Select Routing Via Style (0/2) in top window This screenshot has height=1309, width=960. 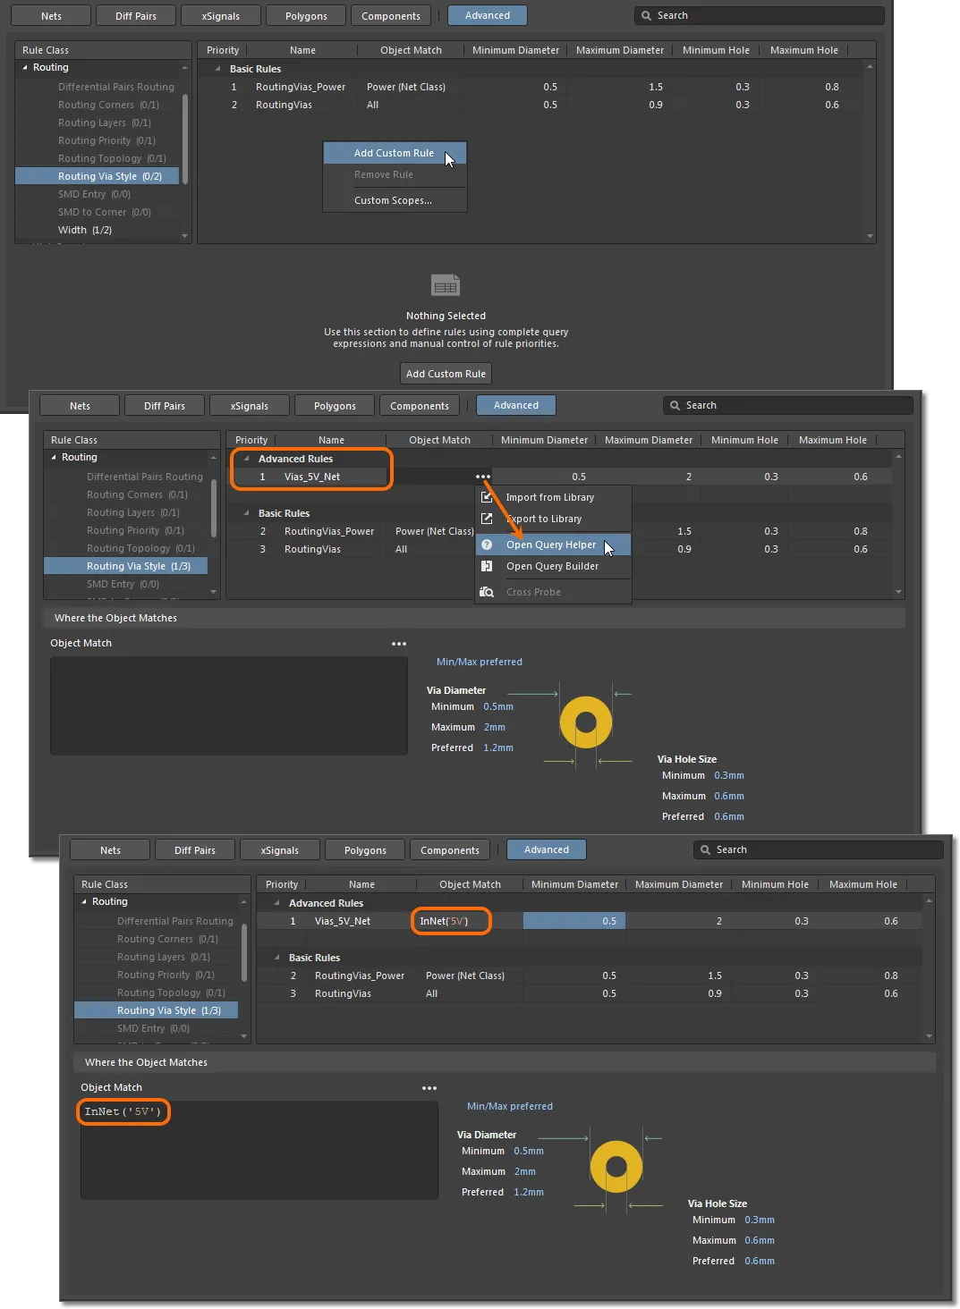97,176
